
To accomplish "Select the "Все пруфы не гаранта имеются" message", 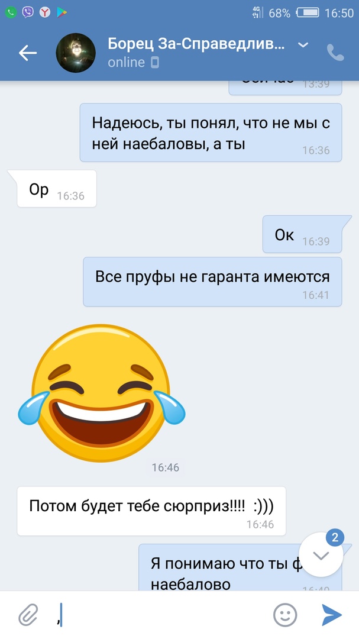I will [212, 282].
